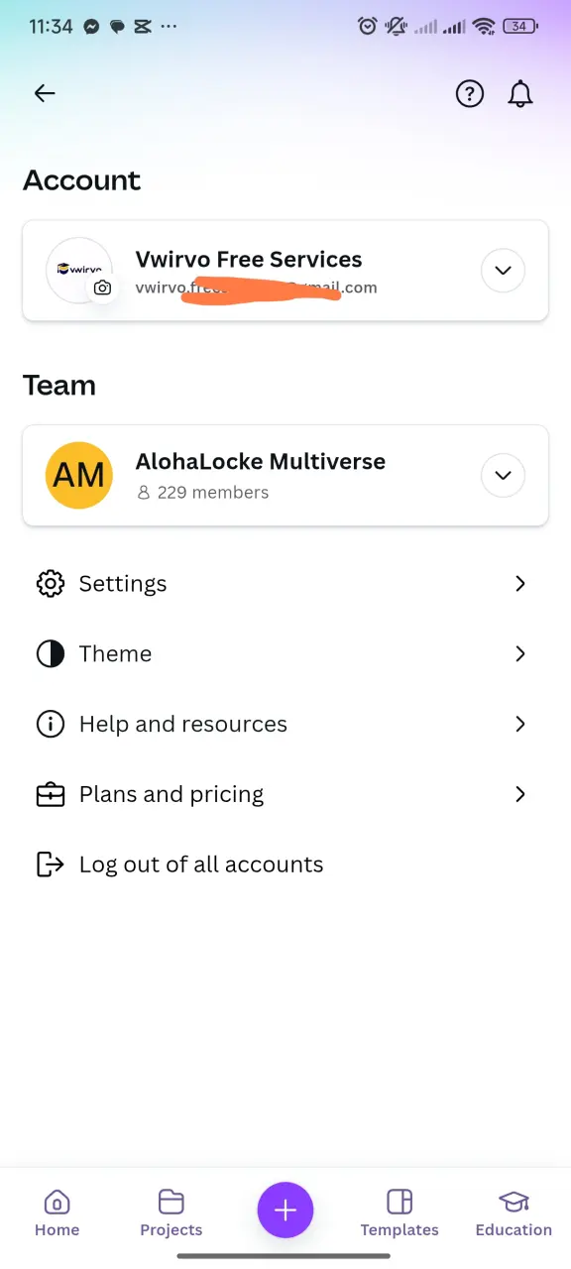Click the Settings gear icon
The width and height of the screenshot is (571, 1269).
point(50,584)
